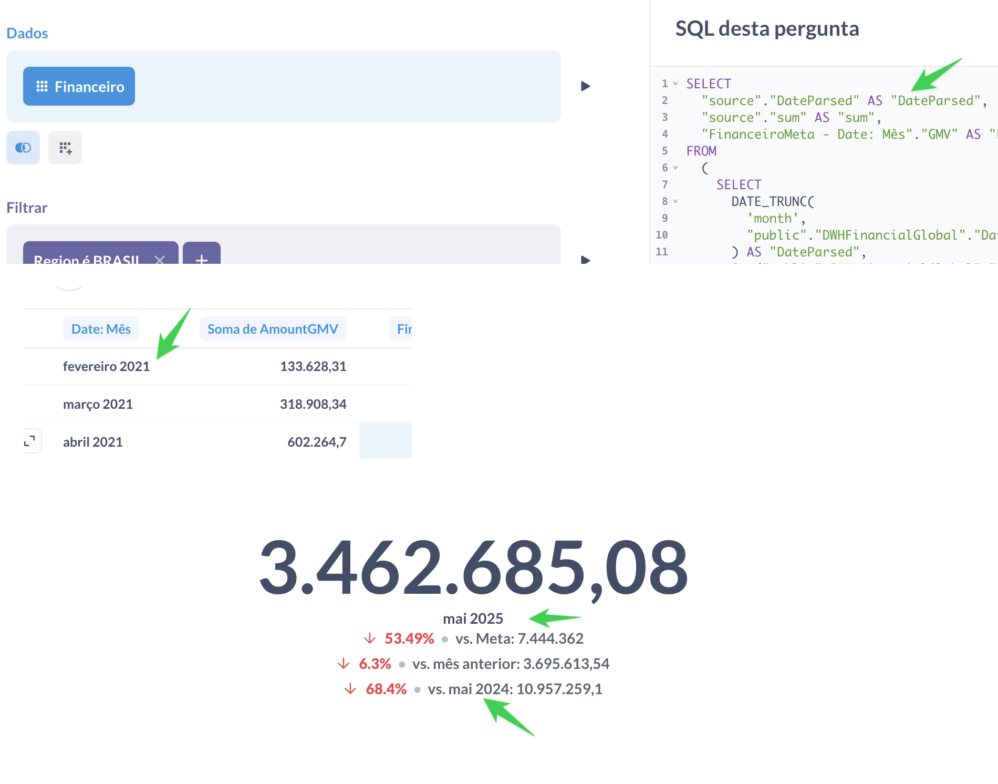This screenshot has height=784, width=998.
Task: Click the join data icon
Action: pyautogui.click(x=23, y=148)
